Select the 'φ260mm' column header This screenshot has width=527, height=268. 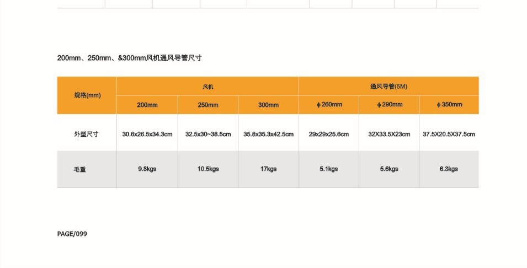coord(329,105)
